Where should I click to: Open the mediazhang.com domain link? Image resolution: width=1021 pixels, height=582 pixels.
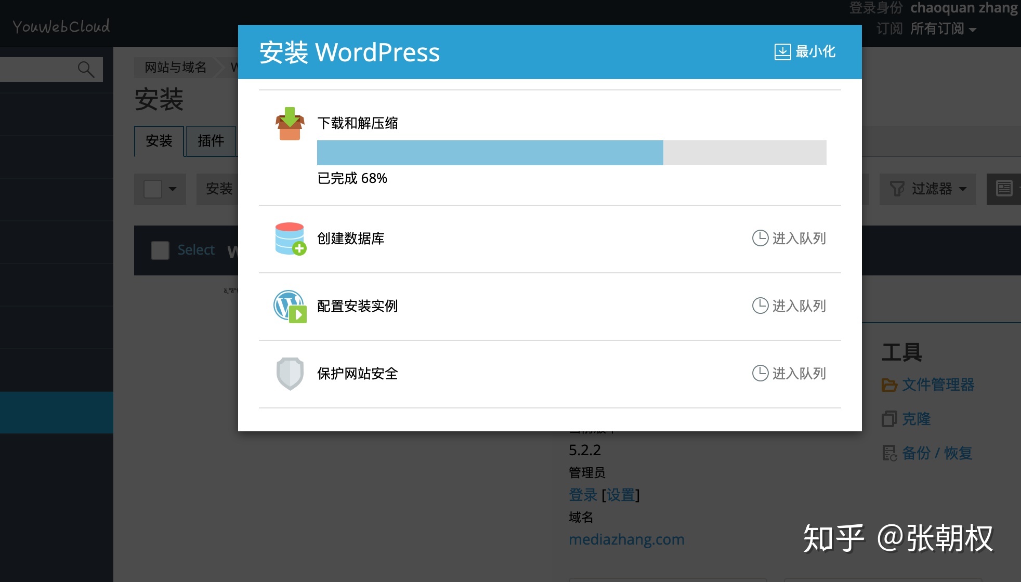[x=626, y=539]
